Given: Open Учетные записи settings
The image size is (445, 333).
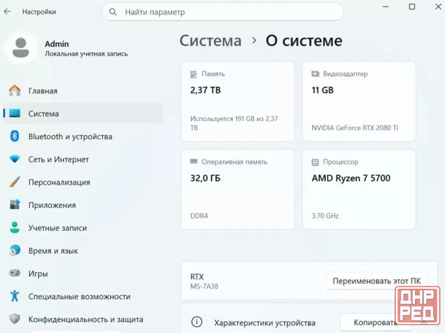Looking at the screenshot, I should 83,228.
